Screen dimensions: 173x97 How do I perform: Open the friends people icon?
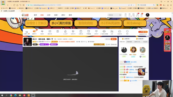coord(112,32)
